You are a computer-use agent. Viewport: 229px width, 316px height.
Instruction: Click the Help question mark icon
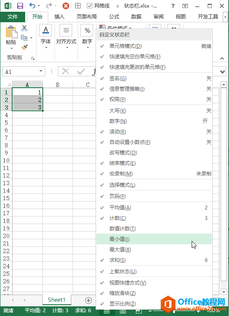click(x=173, y=6)
